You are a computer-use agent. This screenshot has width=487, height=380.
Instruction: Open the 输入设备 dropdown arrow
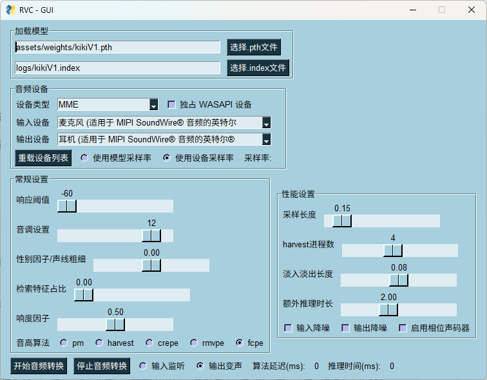point(267,122)
